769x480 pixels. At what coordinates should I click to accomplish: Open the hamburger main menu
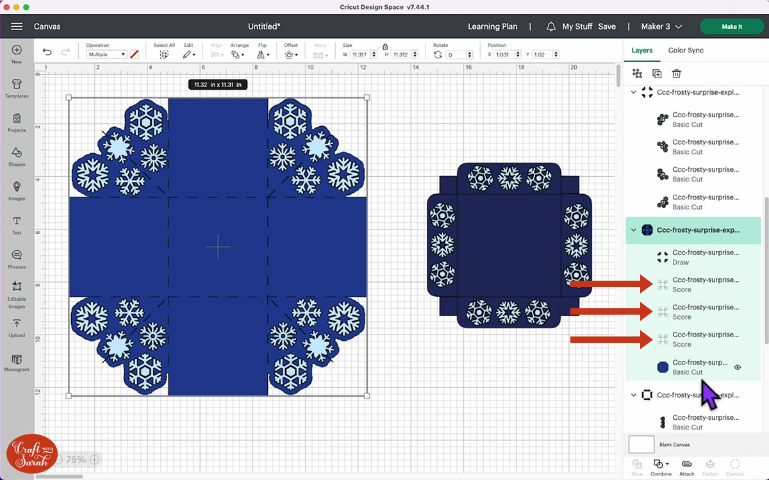(17, 26)
